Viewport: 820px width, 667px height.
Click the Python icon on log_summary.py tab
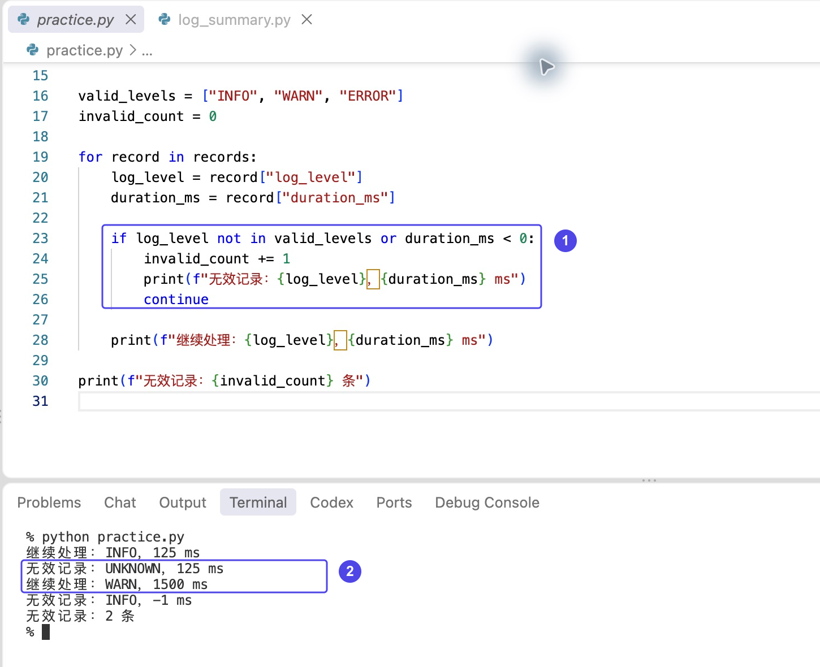pyautogui.click(x=165, y=20)
